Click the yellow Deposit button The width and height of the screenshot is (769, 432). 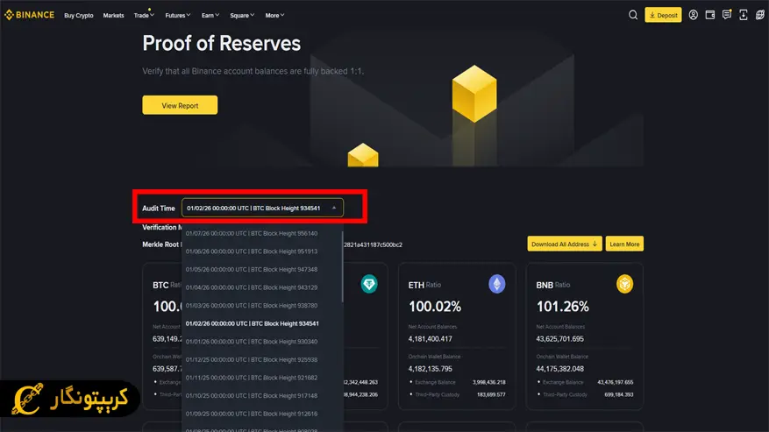click(663, 15)
